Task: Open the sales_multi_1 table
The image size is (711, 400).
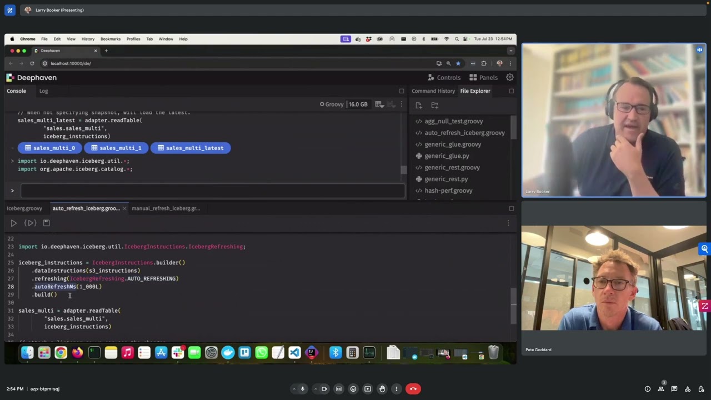Action: pos(116,148)
